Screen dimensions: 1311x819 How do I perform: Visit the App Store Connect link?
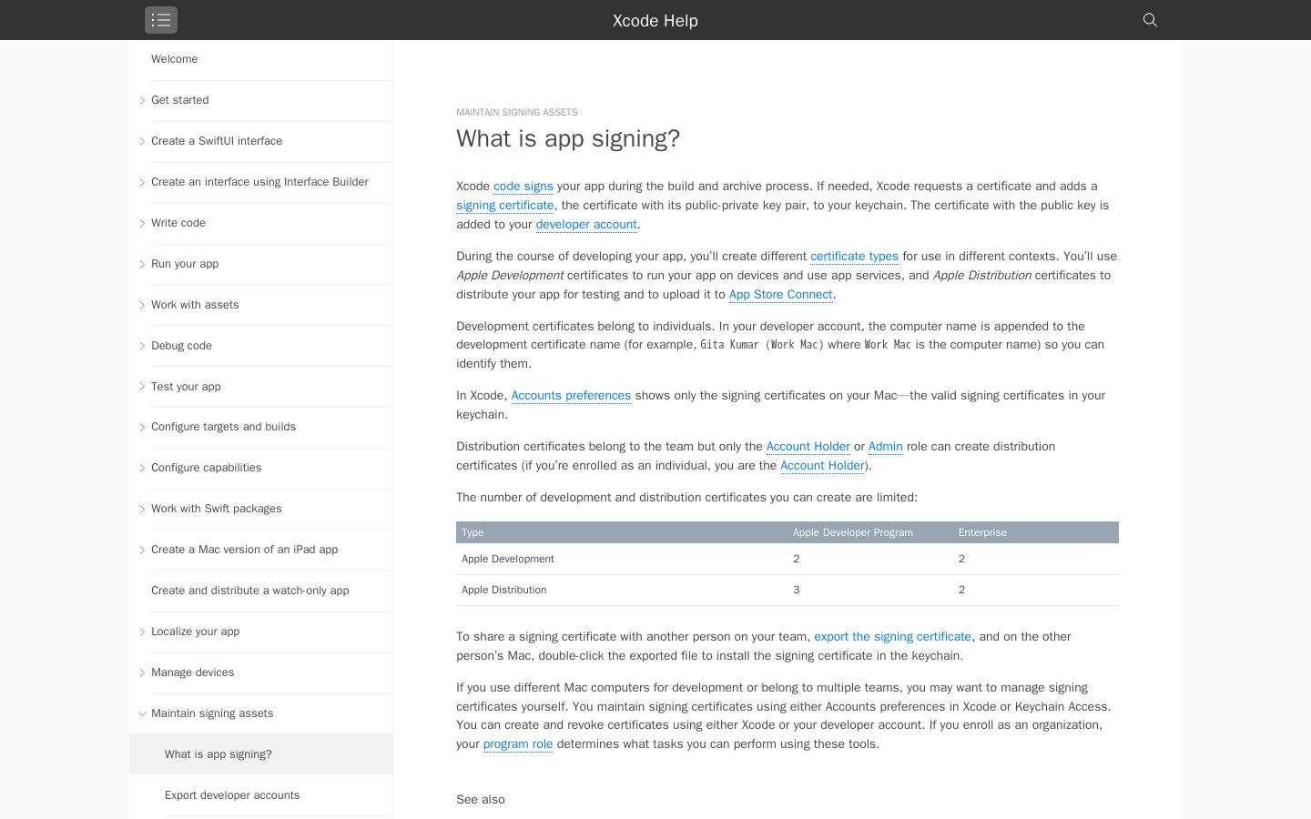tap(780, 295)
